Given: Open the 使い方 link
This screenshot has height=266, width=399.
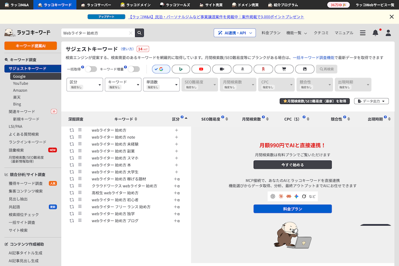Looking at the screenshot, I should 127,49.
